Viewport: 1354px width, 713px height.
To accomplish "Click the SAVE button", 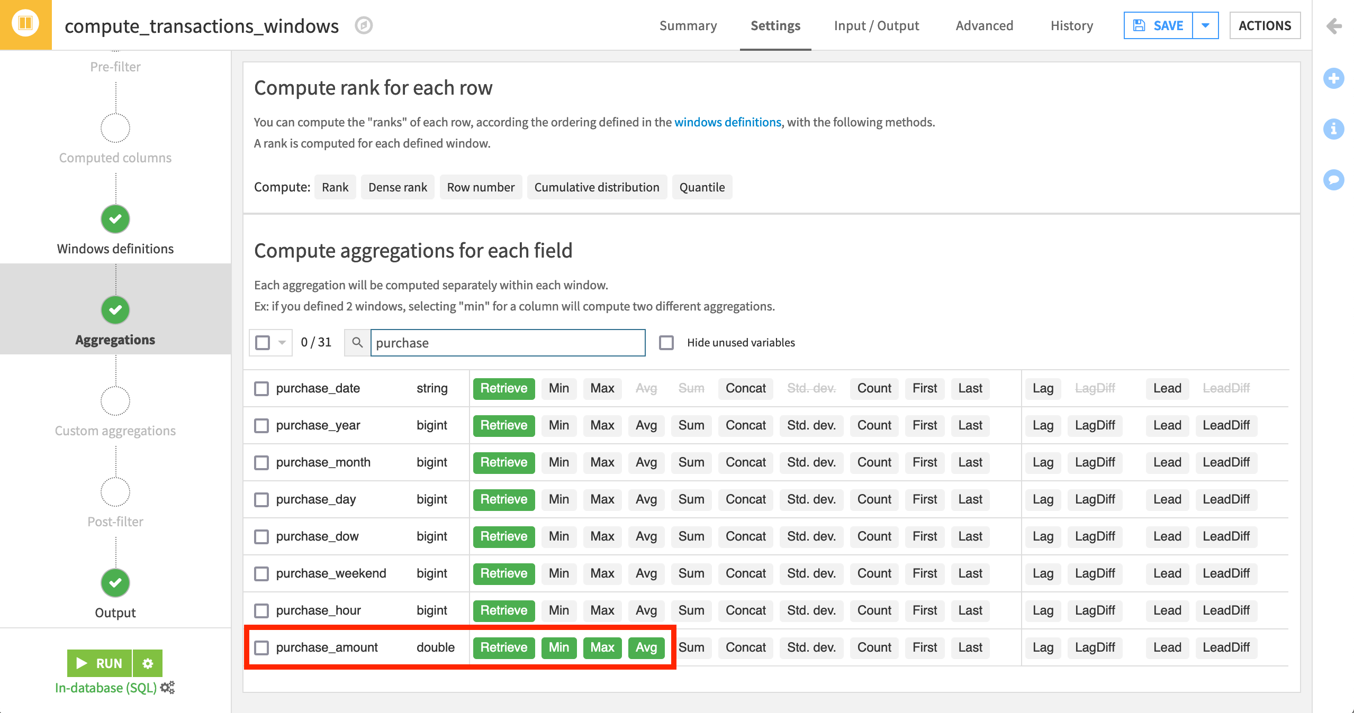I will [x=1158, y=25].
